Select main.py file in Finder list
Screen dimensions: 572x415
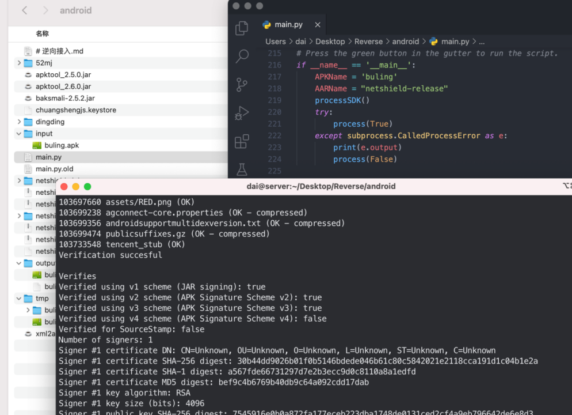point(121,157)
